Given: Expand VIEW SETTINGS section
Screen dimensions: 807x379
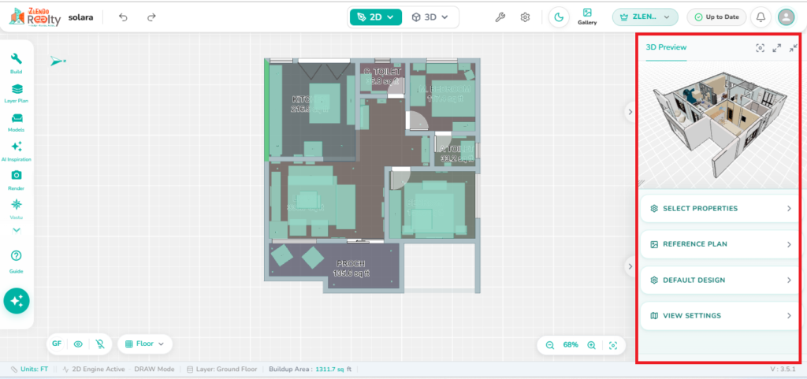Looking at the screenshot, I should [719, 316].
